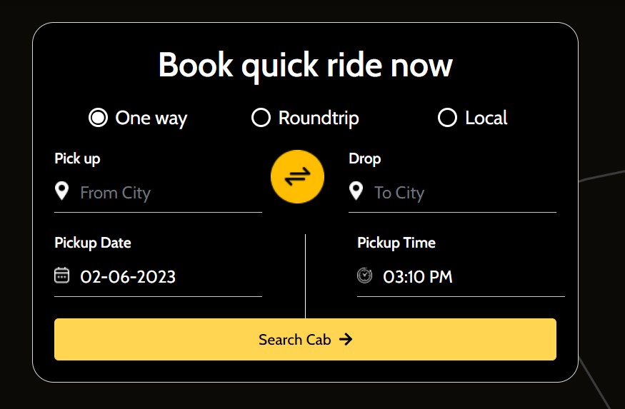The height and width of the screenshot is (409, 625).
Task: Click the arrow icon on Search Cab
Action: 346,339
